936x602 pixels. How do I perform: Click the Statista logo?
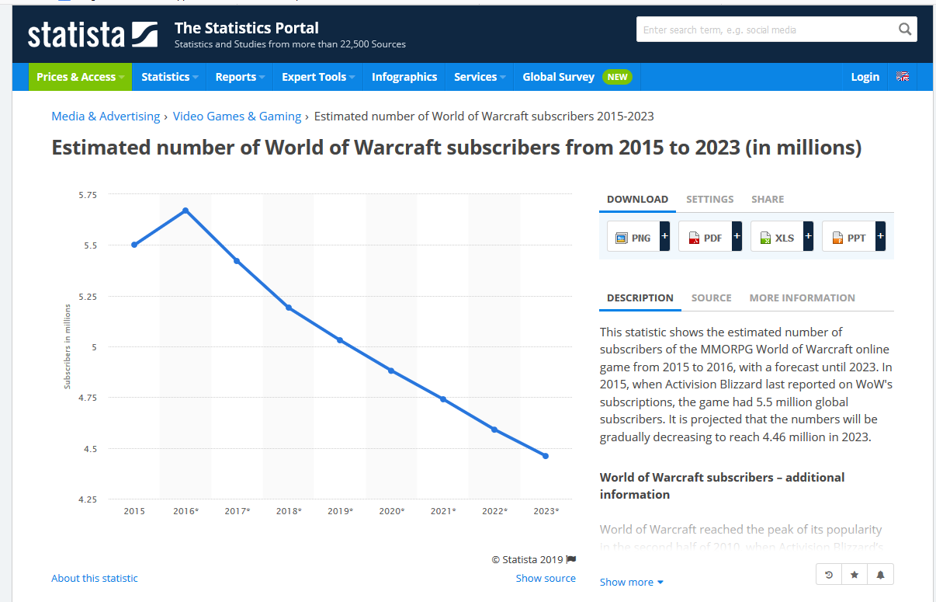92,34
